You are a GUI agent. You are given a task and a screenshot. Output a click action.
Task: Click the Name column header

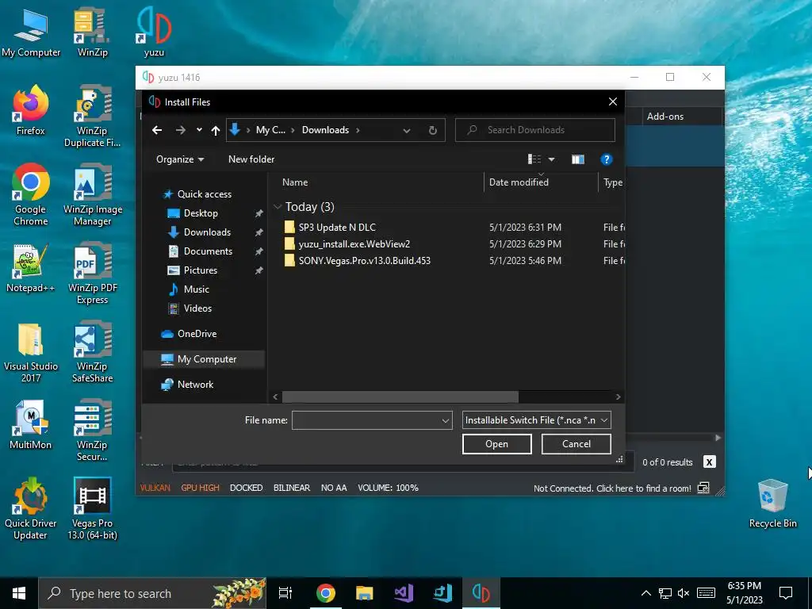coord(295,182)
